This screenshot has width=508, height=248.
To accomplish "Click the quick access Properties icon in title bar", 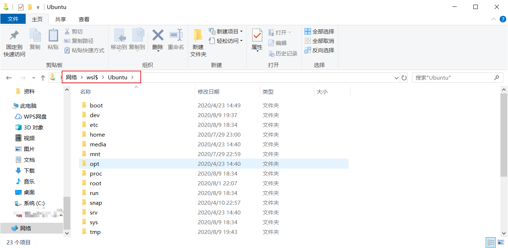I will [x=21, y=7].
